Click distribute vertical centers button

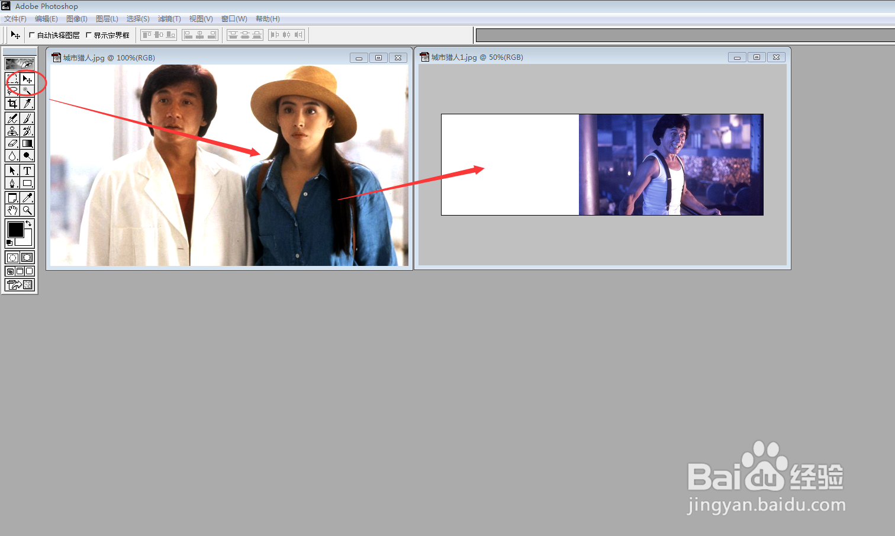(245, 35)
